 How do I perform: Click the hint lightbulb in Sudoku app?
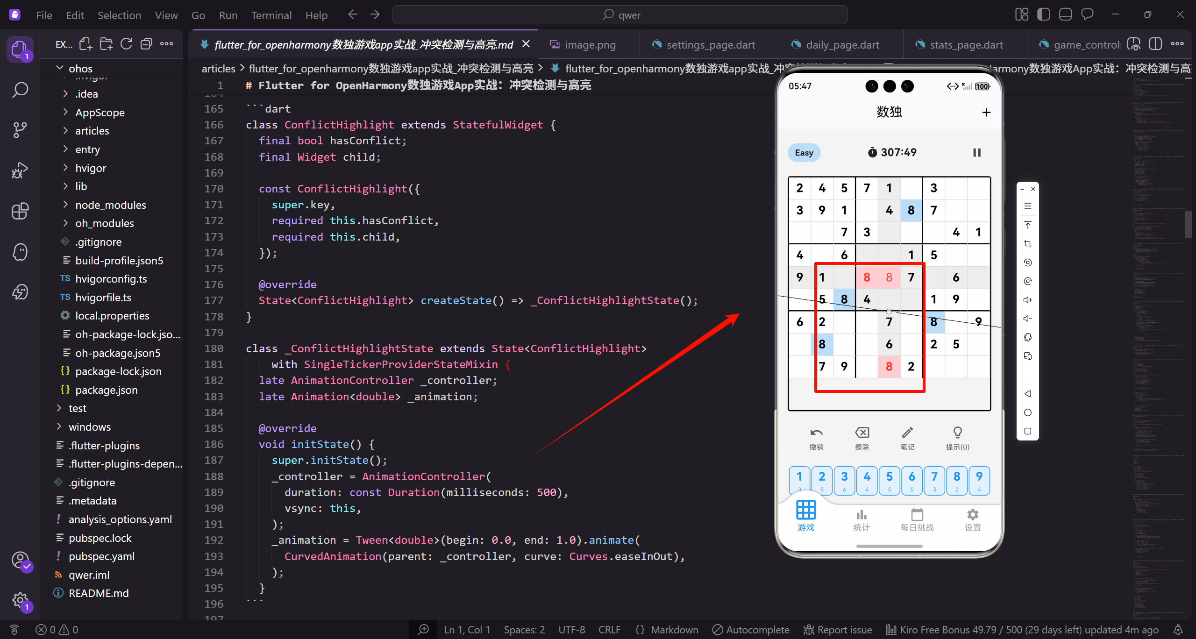pyautogui.click(x=957, y=439)
